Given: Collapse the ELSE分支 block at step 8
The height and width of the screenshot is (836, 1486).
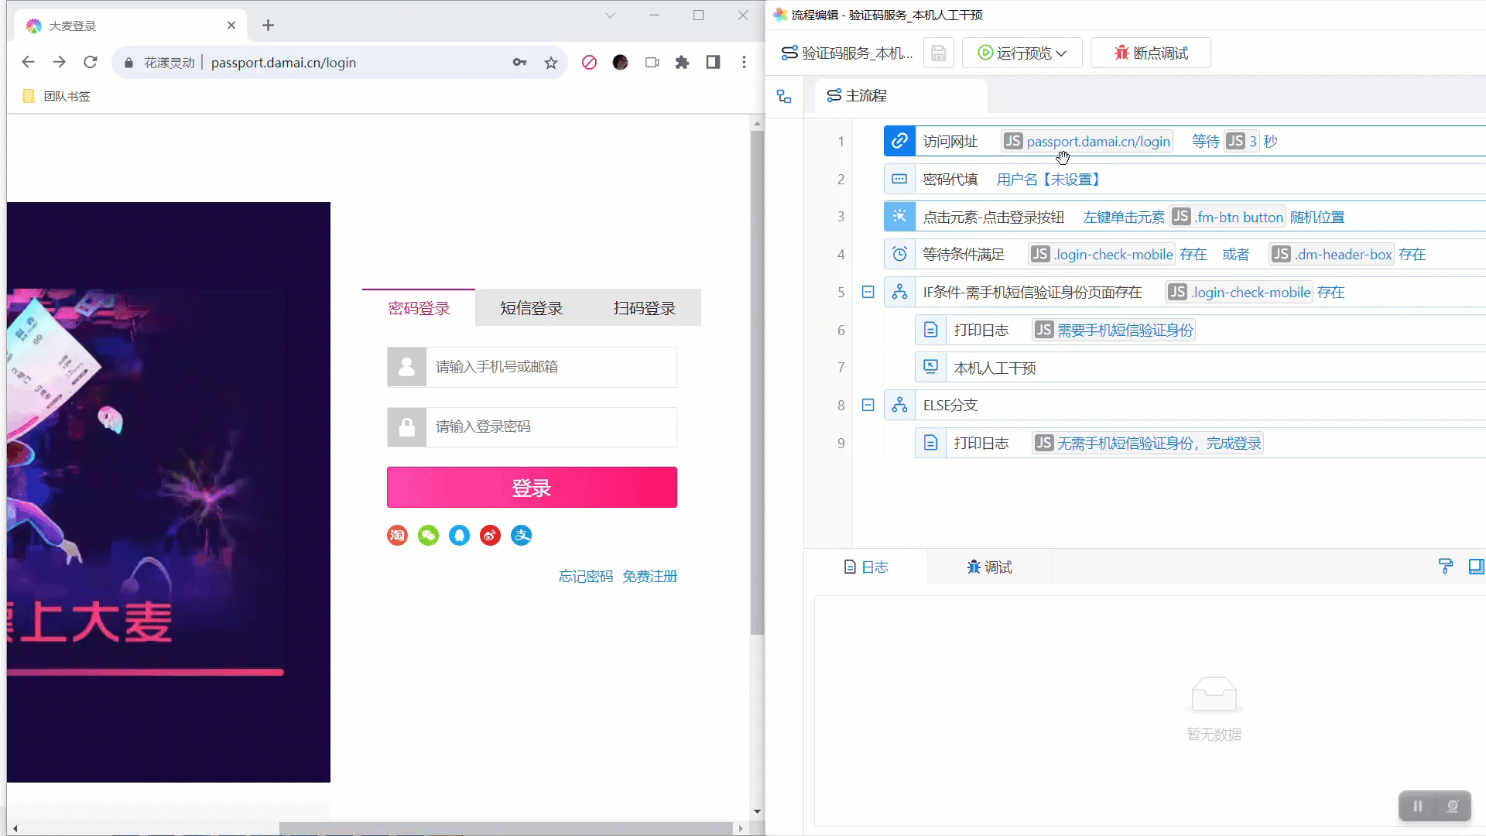Looking at the screenshot, I should [868, 406].
